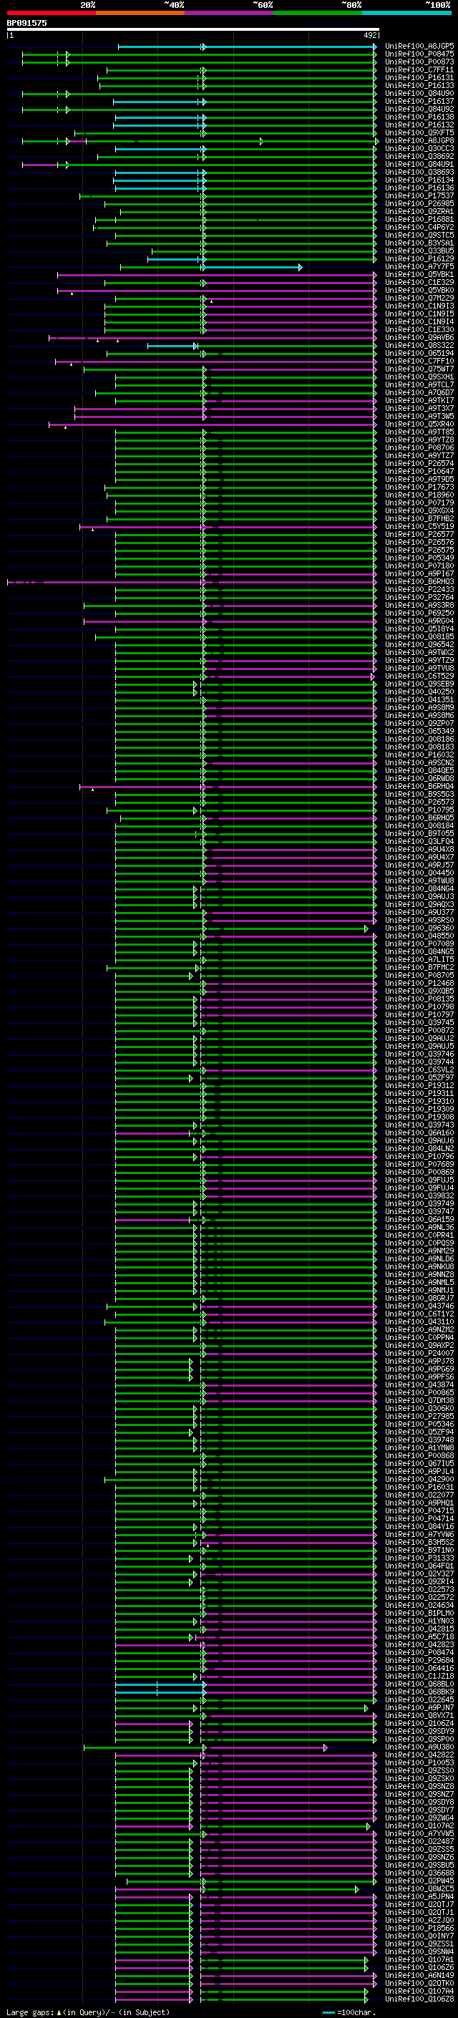Click the purple ~60% identity legend segment

[230, 13]
